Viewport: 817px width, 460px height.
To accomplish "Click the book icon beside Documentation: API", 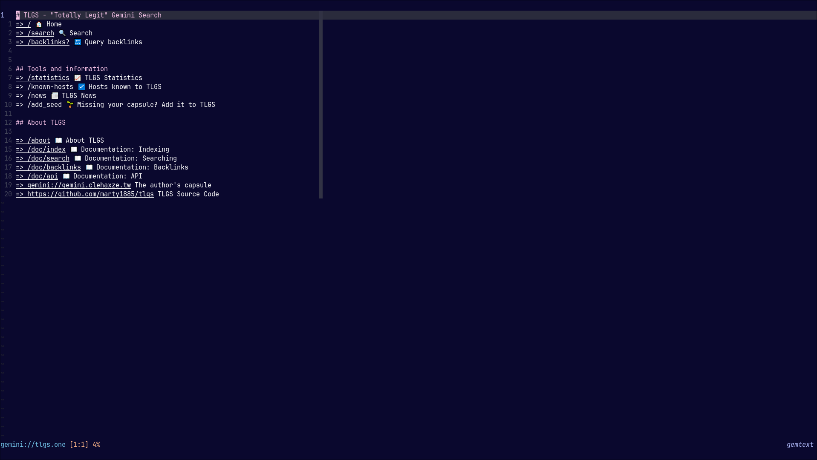I will [x=66, y=176].
